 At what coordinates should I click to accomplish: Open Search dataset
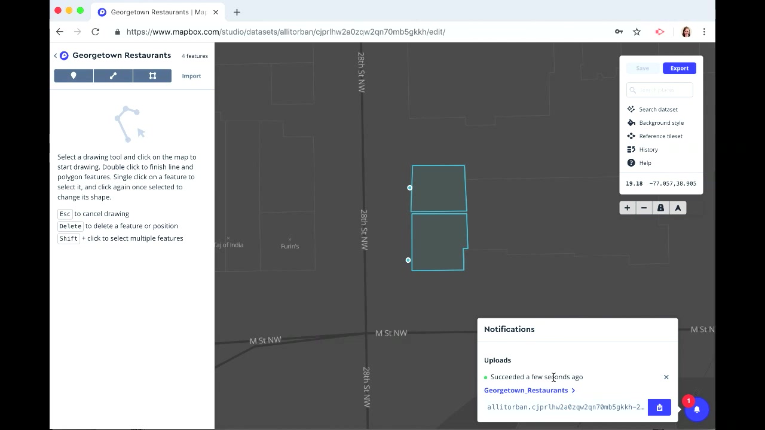pyautogui.click(x=657, y=109)
